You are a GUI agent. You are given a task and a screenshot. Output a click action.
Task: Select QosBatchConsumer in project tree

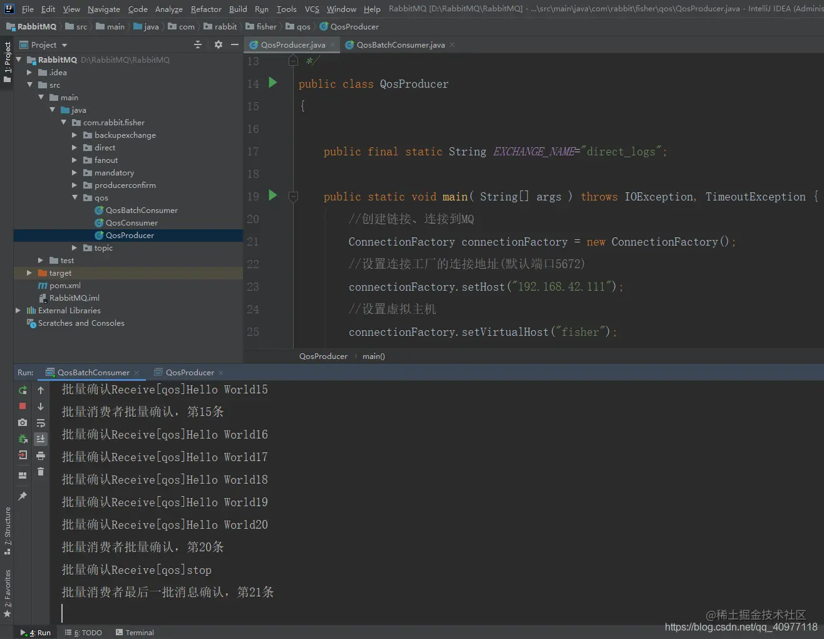[x=142, y=210]
